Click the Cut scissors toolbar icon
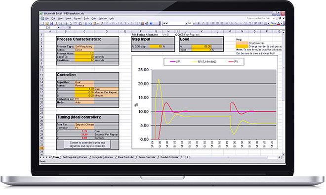 86,23
